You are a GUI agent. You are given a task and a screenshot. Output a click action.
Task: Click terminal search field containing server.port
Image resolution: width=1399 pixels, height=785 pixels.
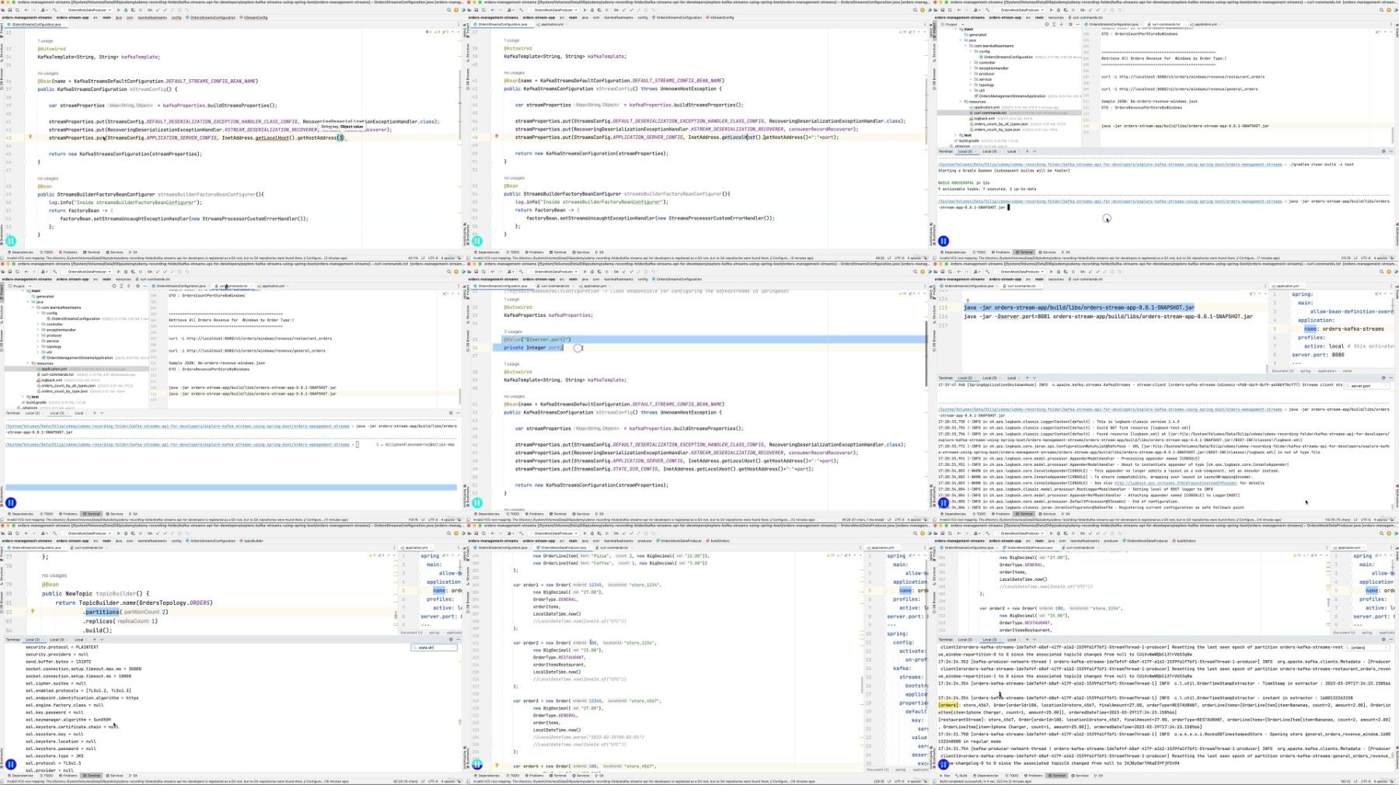[x=1368, y=385]
